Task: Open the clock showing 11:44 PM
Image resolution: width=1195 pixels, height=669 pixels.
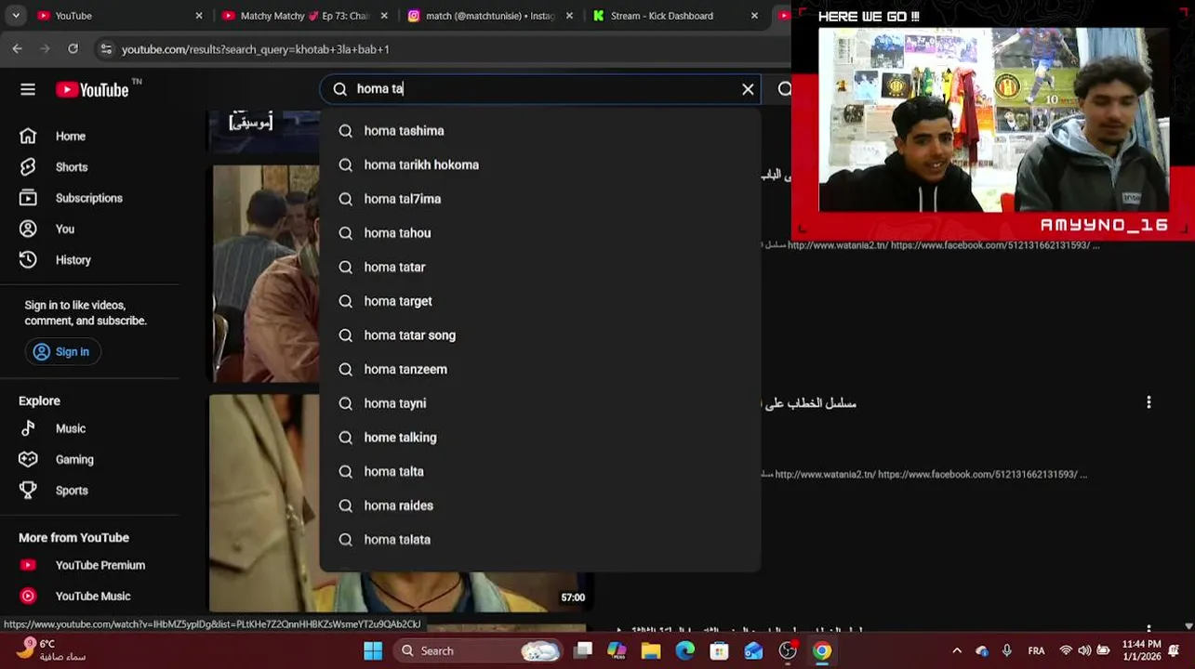Action: click(1141, 649)
